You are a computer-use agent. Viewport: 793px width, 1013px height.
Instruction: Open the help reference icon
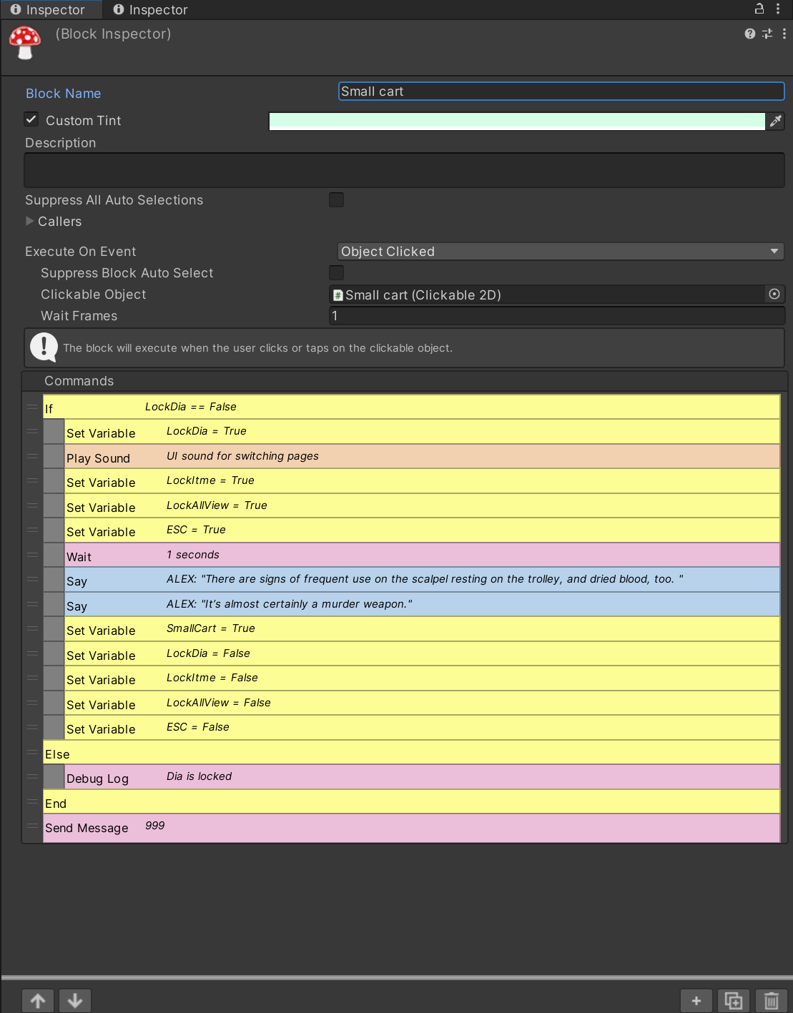(x=749, y=34)
